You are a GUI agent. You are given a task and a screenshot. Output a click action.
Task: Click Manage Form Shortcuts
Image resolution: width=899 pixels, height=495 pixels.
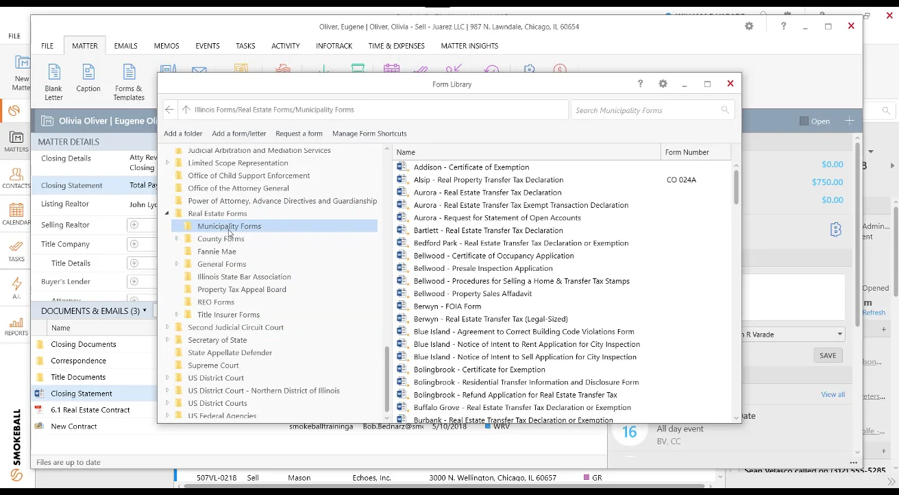tap(369, 134)
